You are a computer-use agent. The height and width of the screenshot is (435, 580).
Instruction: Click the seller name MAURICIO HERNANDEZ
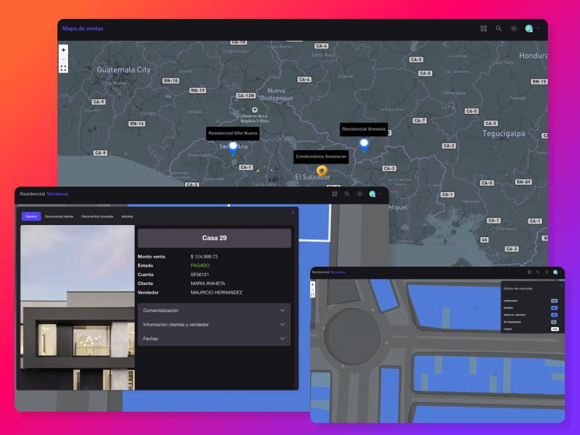[x=216, y=293]
